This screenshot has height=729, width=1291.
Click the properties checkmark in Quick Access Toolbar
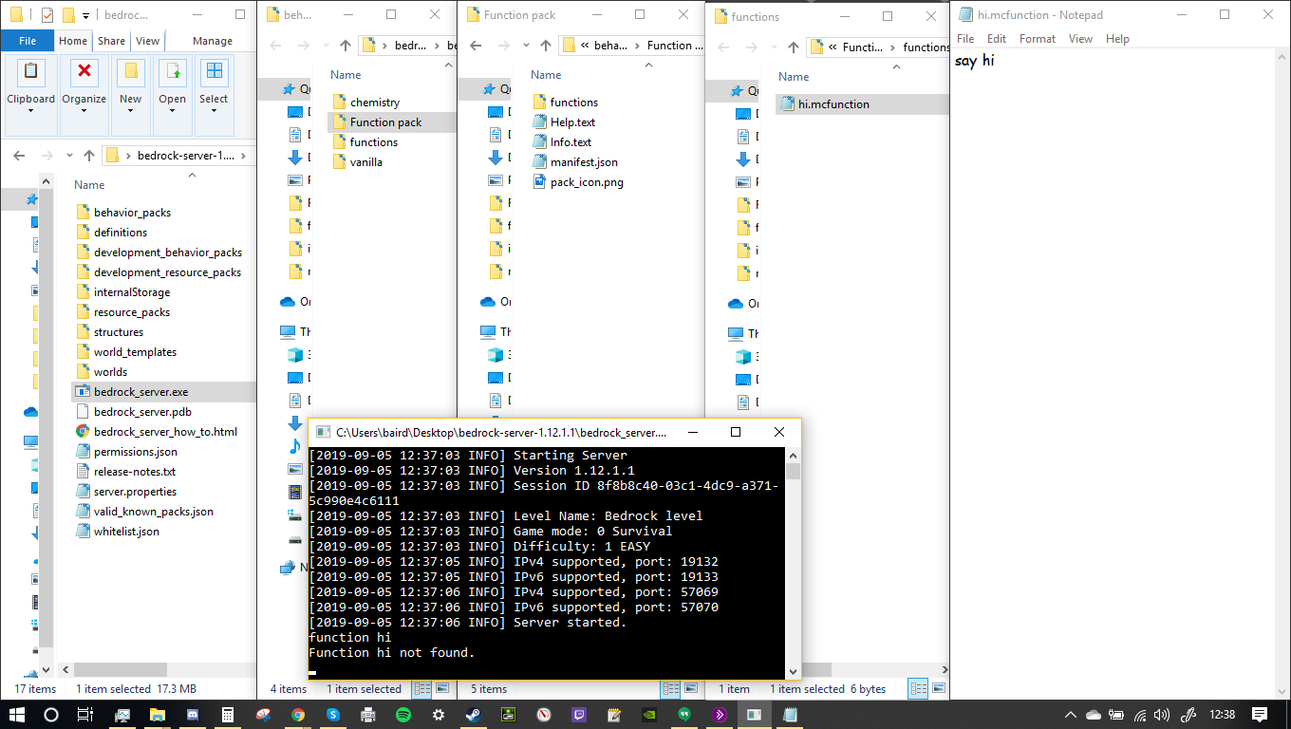pyautogui.click(x=47, y=15)
